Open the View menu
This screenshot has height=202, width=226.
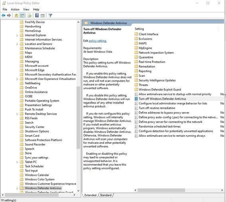tap(26, 9)
